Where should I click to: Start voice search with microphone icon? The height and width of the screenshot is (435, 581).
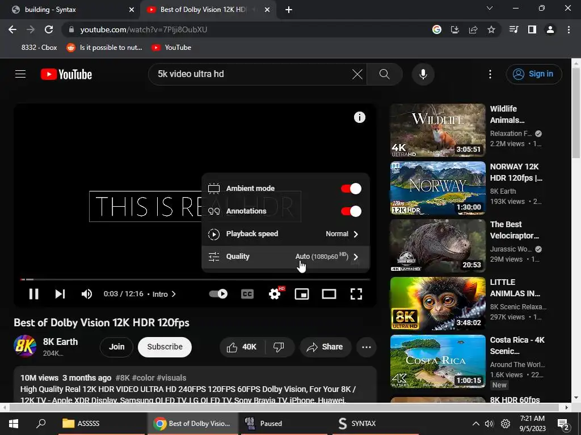[423, 74]
